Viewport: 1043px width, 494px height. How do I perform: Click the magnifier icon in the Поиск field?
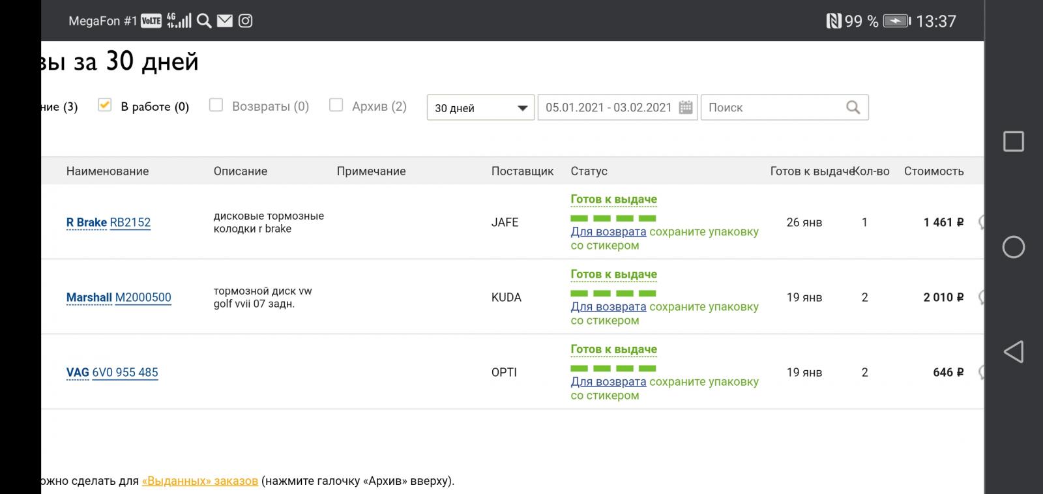point(853,108)
